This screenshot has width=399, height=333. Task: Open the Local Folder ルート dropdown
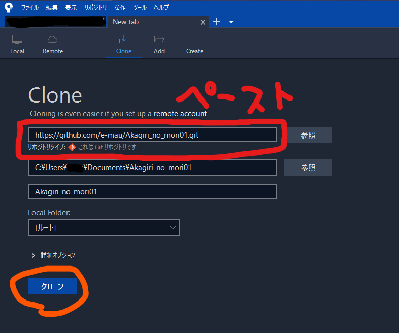tap(104, 228)
